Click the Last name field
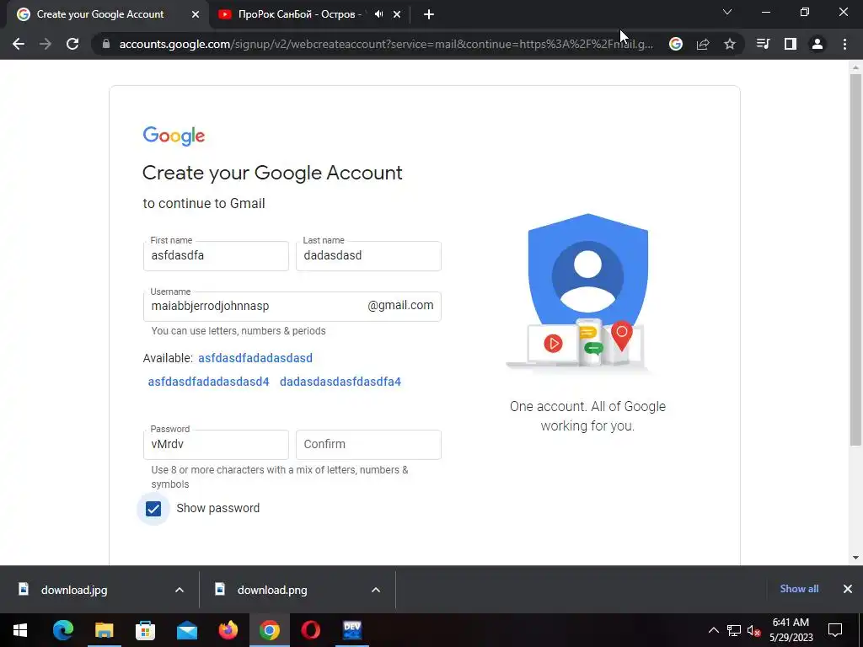Viewport: 863px width, 647px height. (x=368, y=256)
